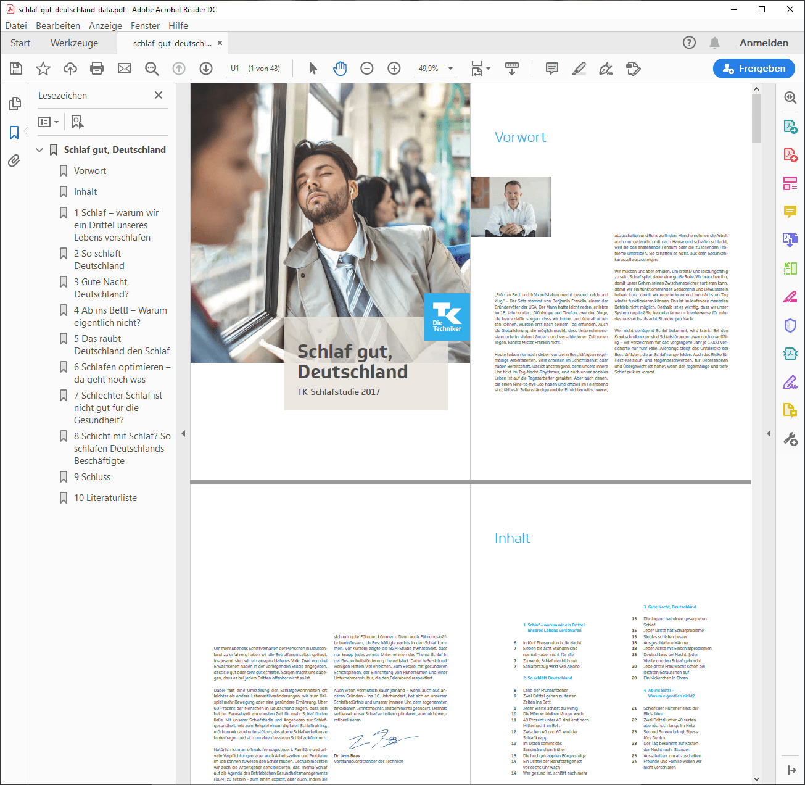Open the help question mark icon
This screenshot has height=785, width=805.
click(x=689, y=43)
